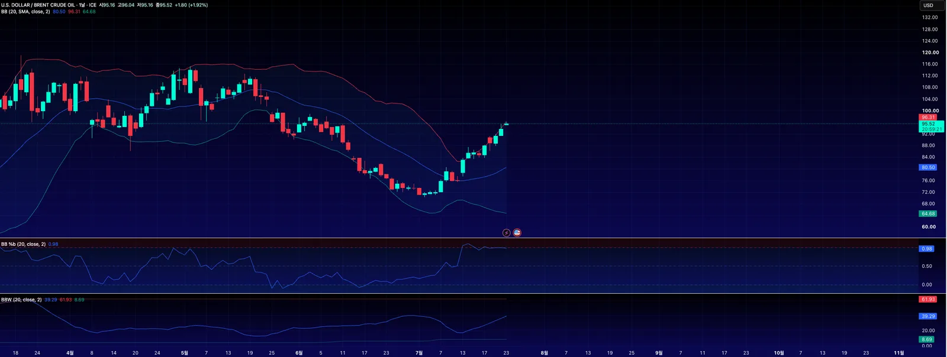Click the 11월 label on time axis
The width and height of the screenshot is (947, 357).
[x=898, y=353]
